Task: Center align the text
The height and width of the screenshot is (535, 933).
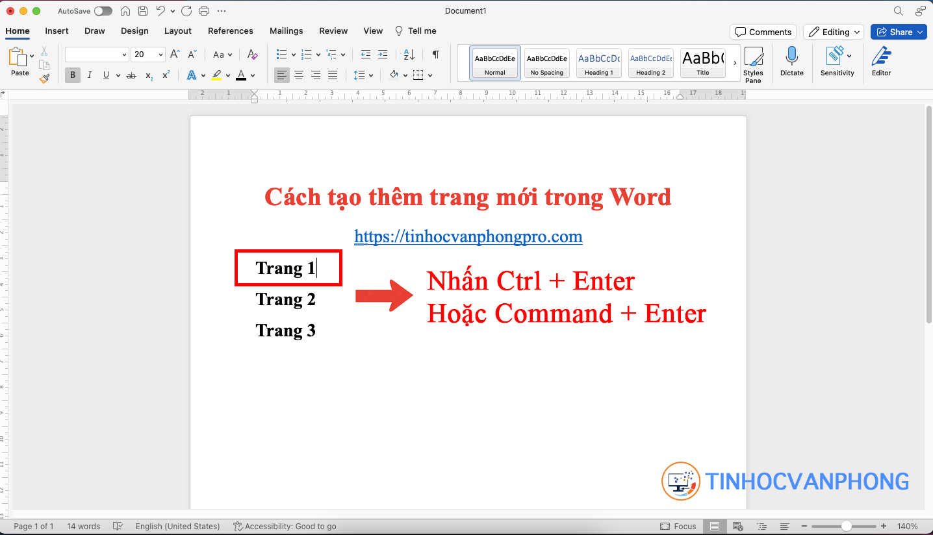Action: 299,75
